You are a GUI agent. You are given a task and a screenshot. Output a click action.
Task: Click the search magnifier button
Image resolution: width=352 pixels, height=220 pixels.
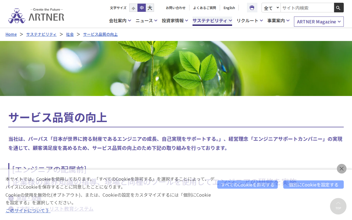click(339, 8)
